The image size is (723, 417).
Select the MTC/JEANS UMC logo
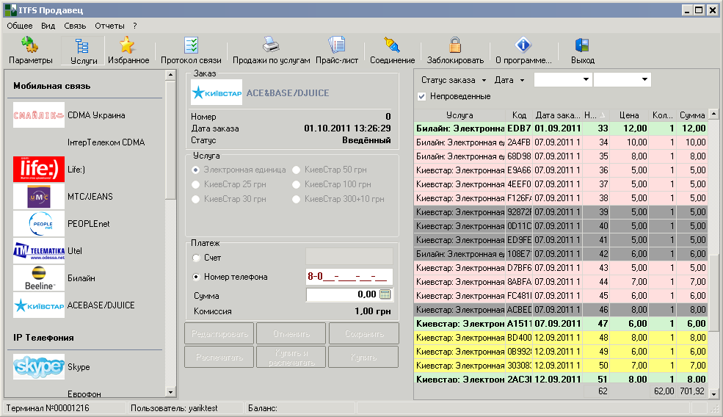tap(39, 197)
